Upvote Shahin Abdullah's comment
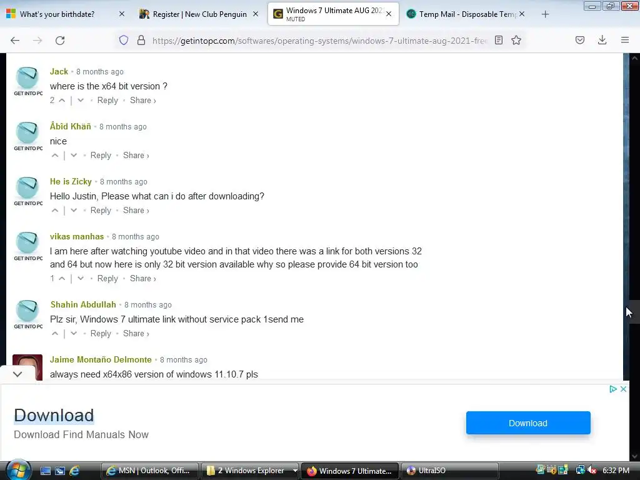 click(x=55, y=334)
